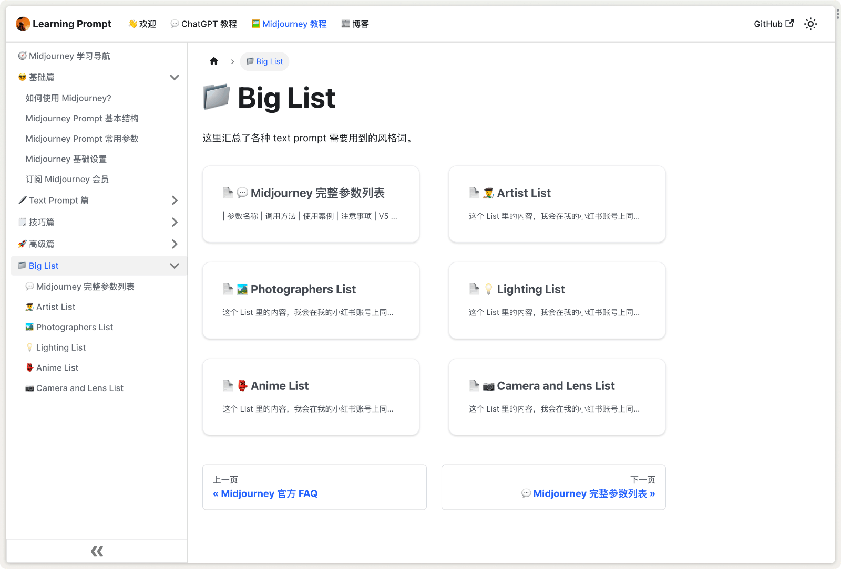Click the Text Prompt 篇 sidebar label

[x=59, y=201]
